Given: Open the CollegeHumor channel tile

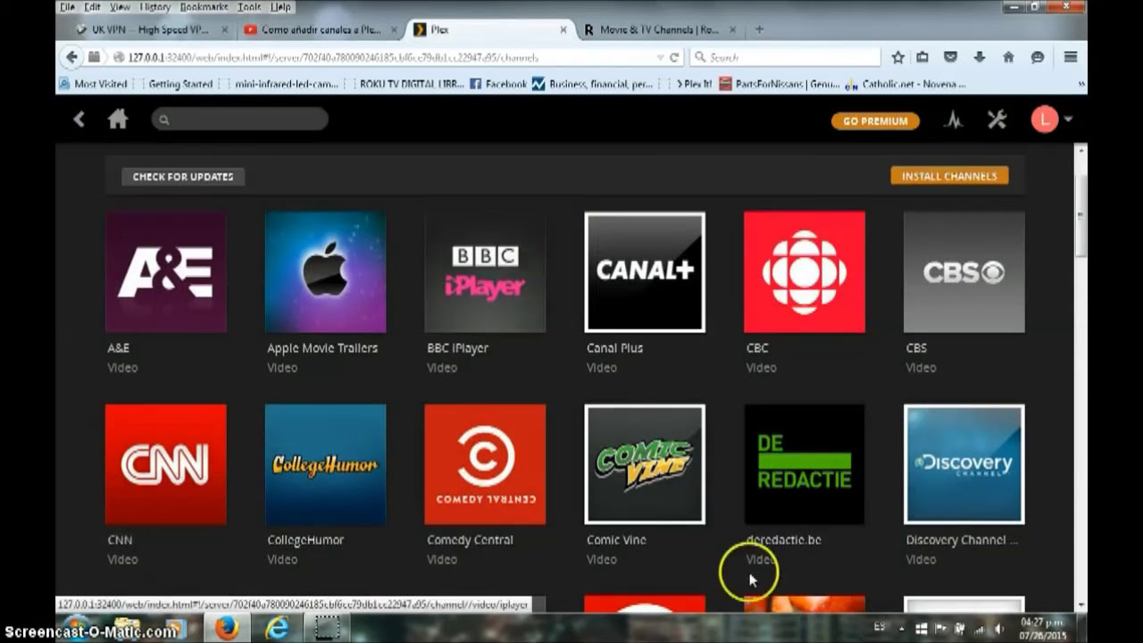Looking at the screenshot, I should point(325,464).
